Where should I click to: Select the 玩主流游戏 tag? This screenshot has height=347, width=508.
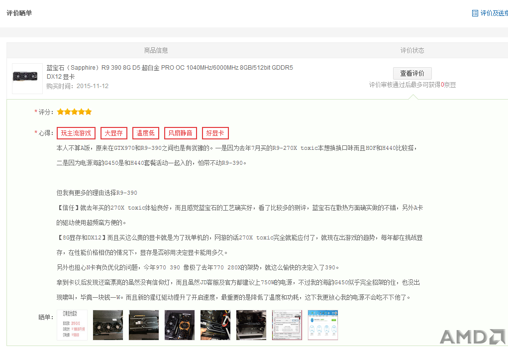tap(76, 133)
